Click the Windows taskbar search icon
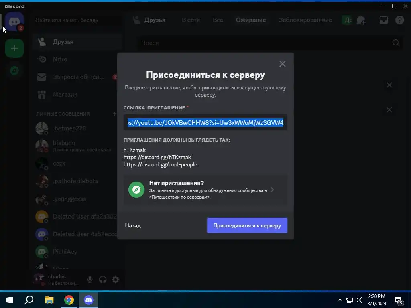 coord(29,300)
